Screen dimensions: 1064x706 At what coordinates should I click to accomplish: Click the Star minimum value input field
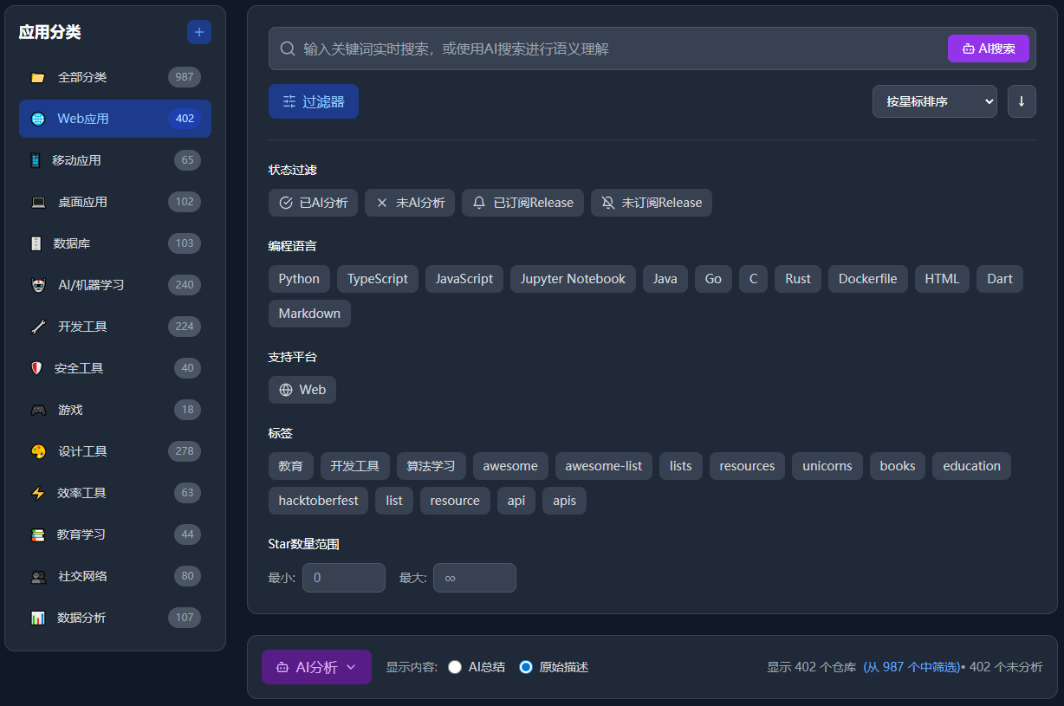click(x=343, y=578)
